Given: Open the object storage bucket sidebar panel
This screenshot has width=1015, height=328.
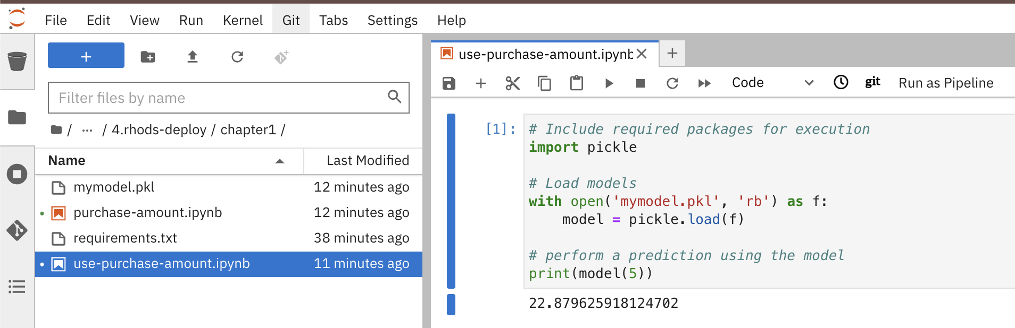Looking at the screenshot, I should tap(17, 61).
